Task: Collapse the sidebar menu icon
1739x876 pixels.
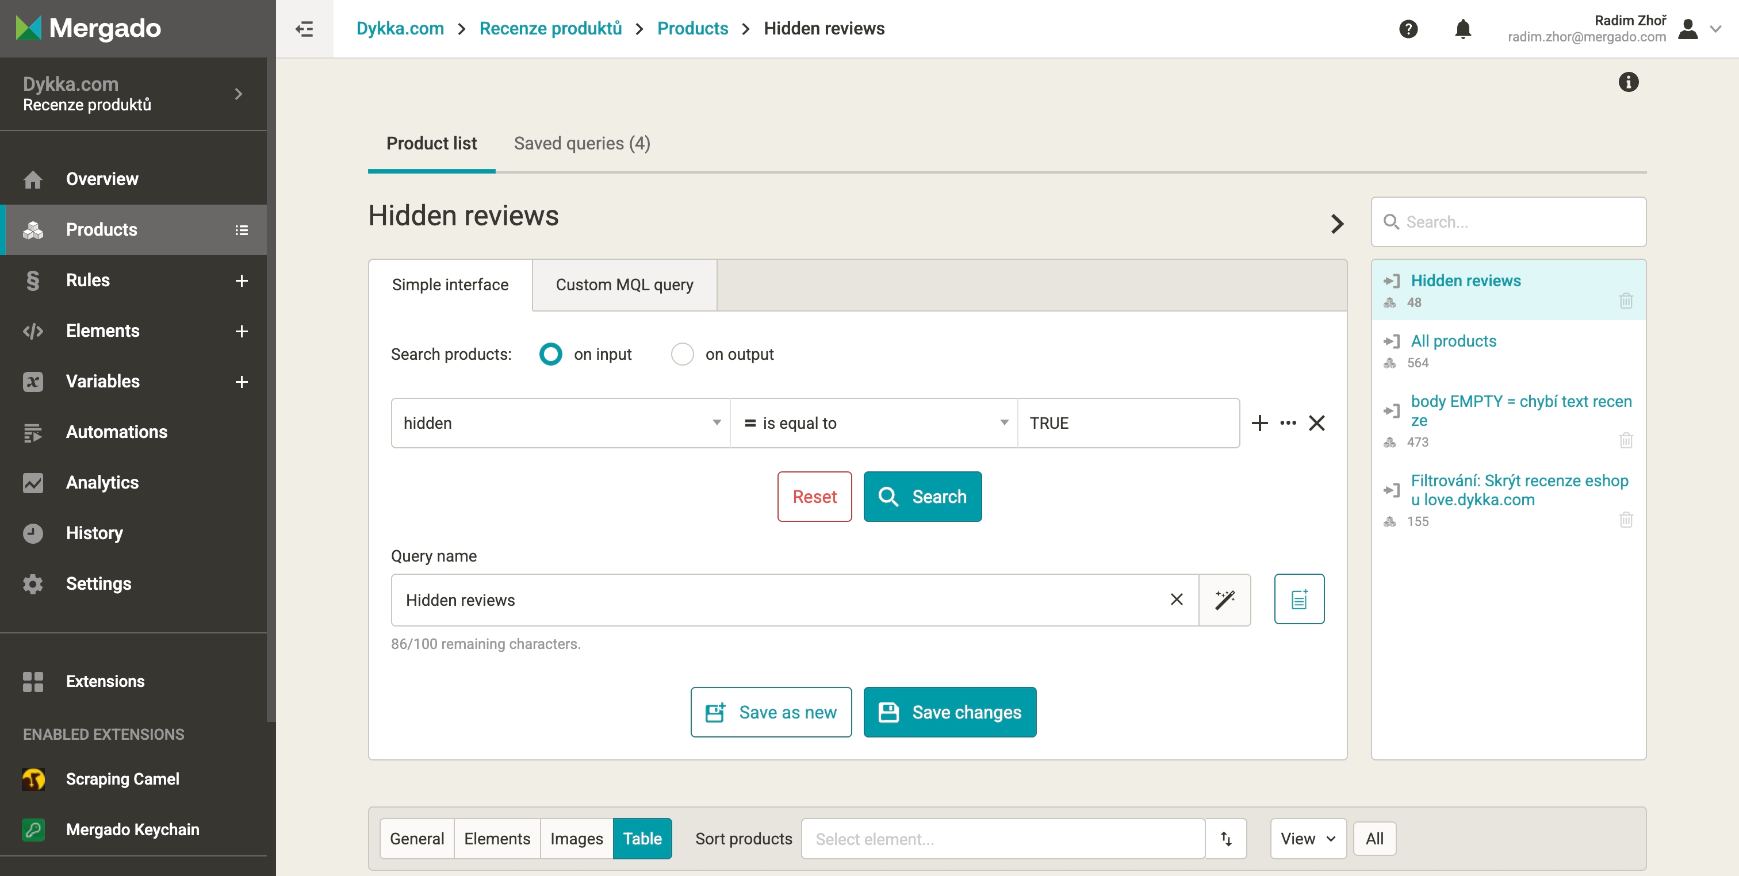Action: click(x=304, y=28)
